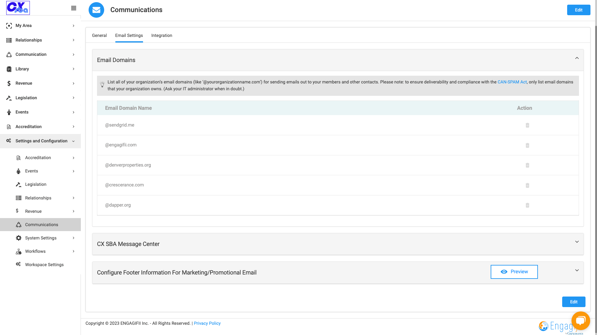Expand the System Settings submenu chevron

point(73,238)
